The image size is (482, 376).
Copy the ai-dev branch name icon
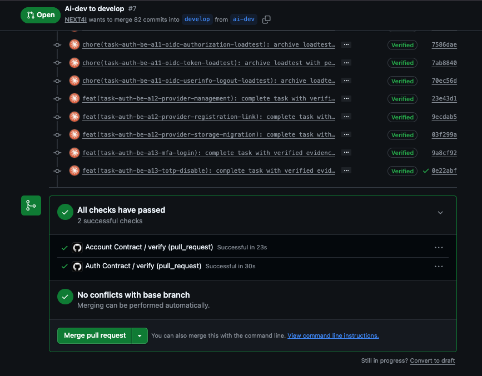266,19
